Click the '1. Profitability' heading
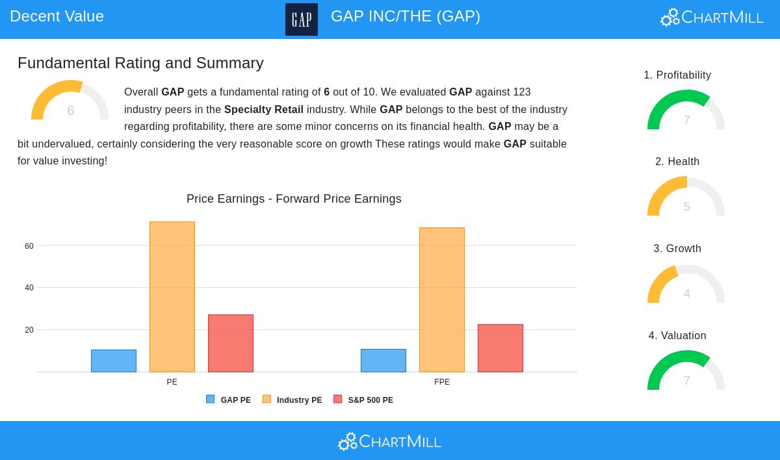 pyautogui.click(x=677, y=75)
